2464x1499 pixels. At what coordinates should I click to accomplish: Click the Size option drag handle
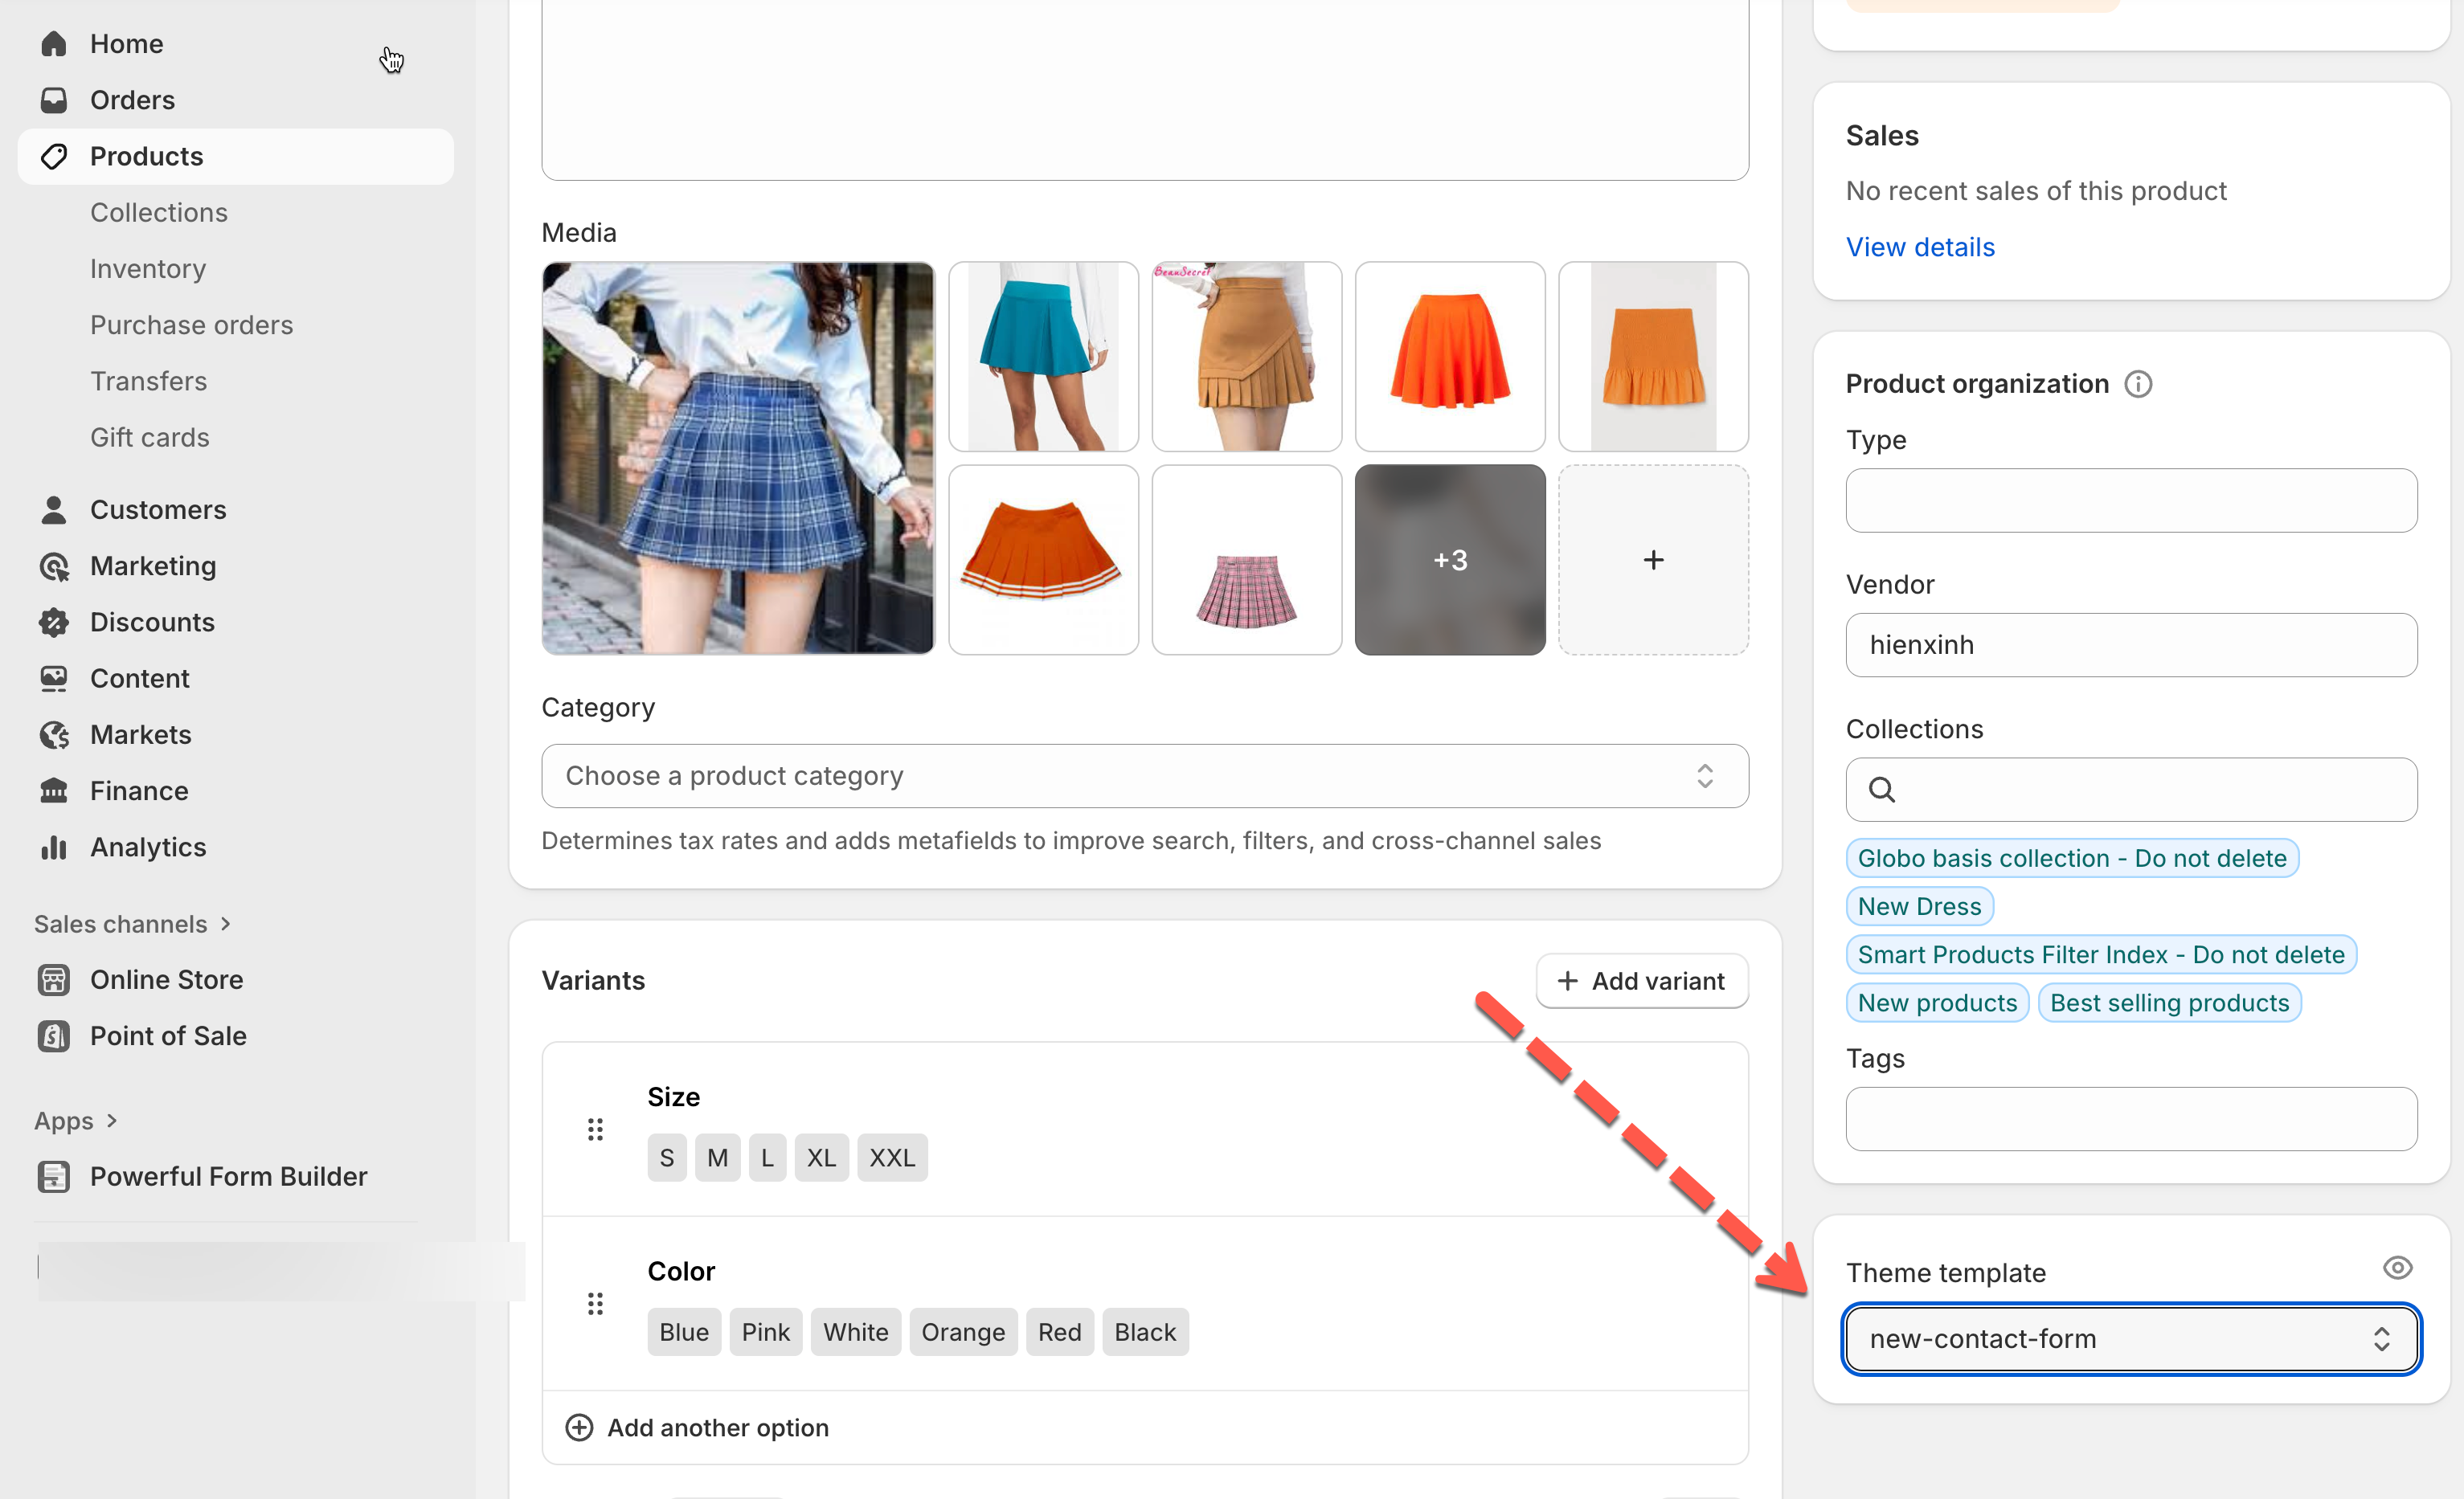(595, 1129)
